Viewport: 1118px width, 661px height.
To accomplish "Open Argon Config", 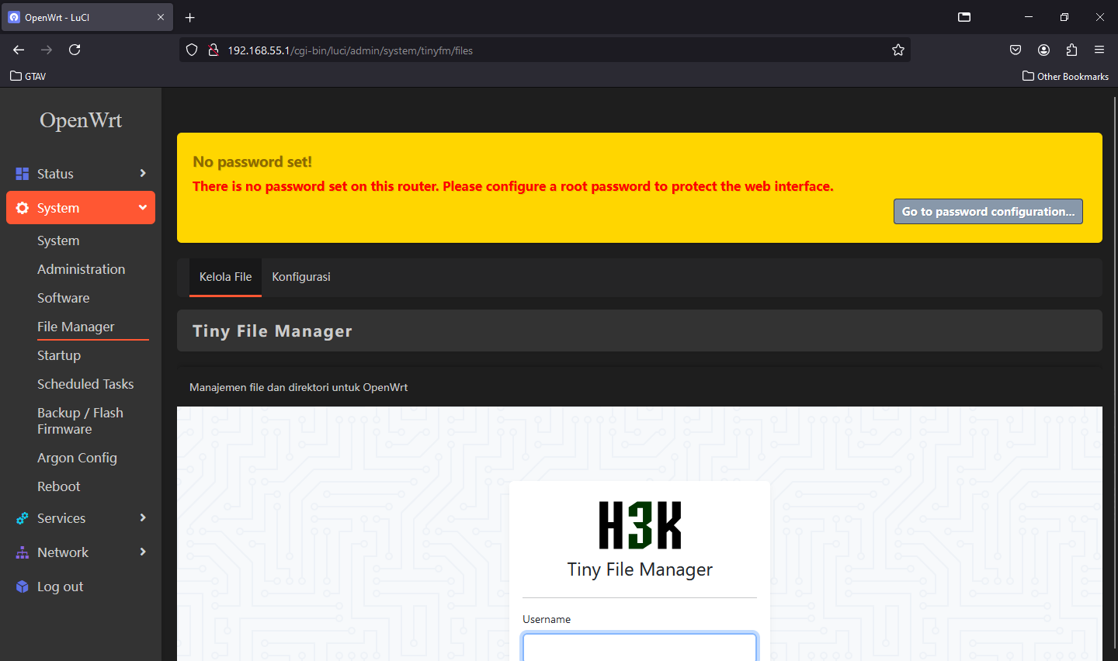I will pyautogui.click(x=77, y=458).
